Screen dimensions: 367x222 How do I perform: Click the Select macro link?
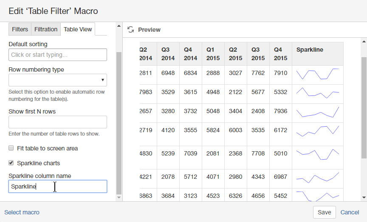(22, 212)
